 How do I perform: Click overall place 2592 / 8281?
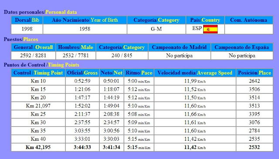pyautogui.click(x=33, y=56)
